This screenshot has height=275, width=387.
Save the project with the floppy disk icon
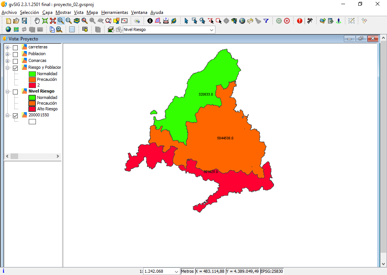(x=24, y=21)
